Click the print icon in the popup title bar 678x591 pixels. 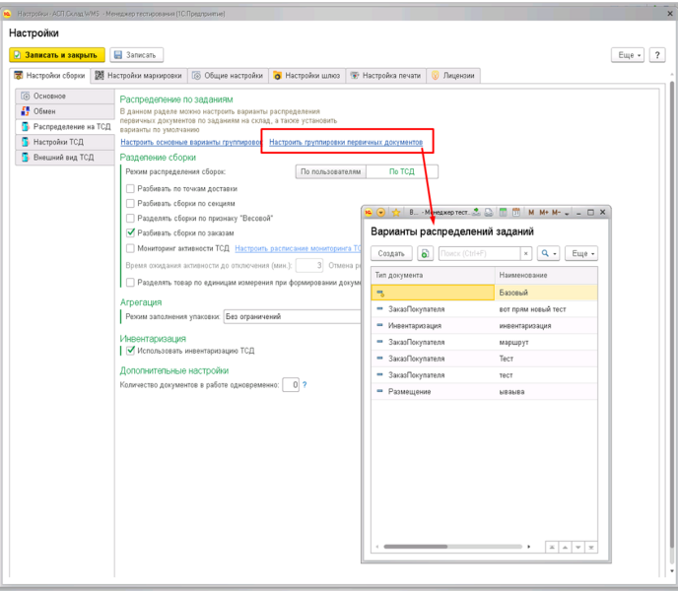click(489, 213)
